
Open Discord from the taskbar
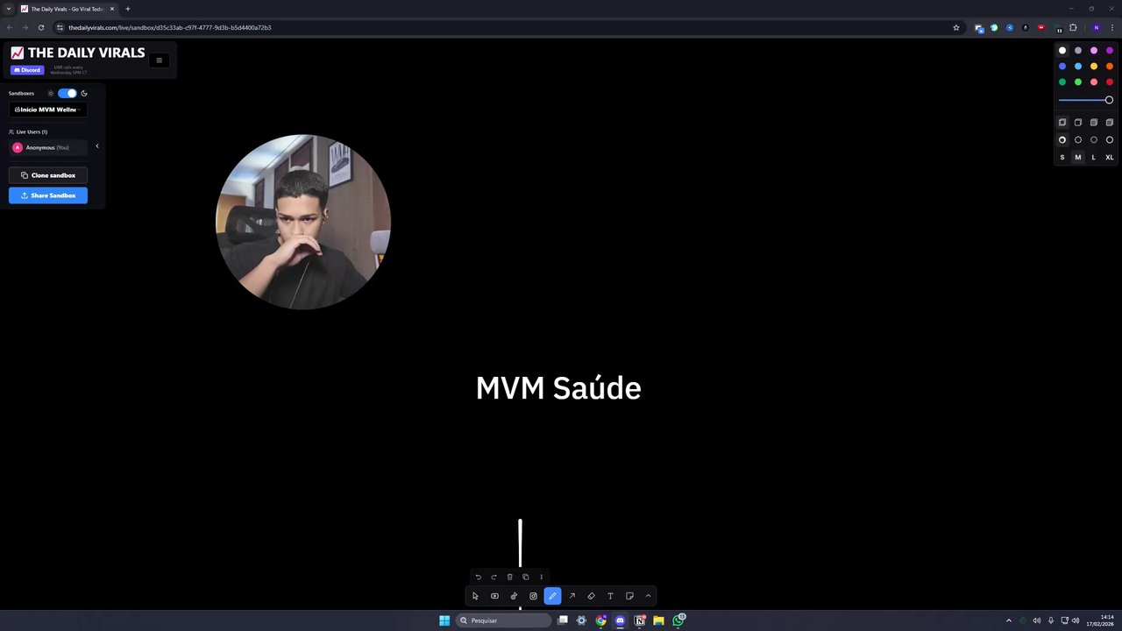[620, 620]
